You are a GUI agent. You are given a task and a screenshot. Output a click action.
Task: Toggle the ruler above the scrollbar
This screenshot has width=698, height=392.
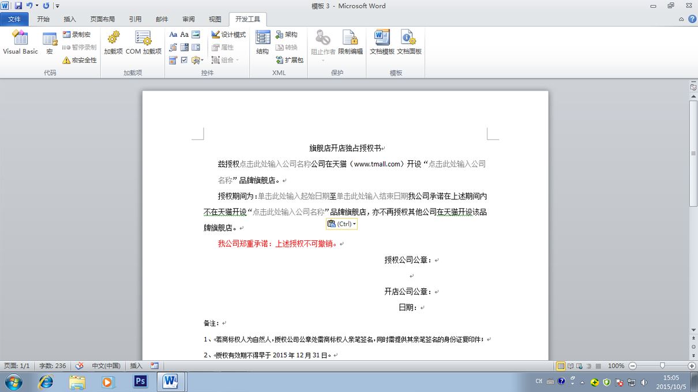tap(693, 87)
